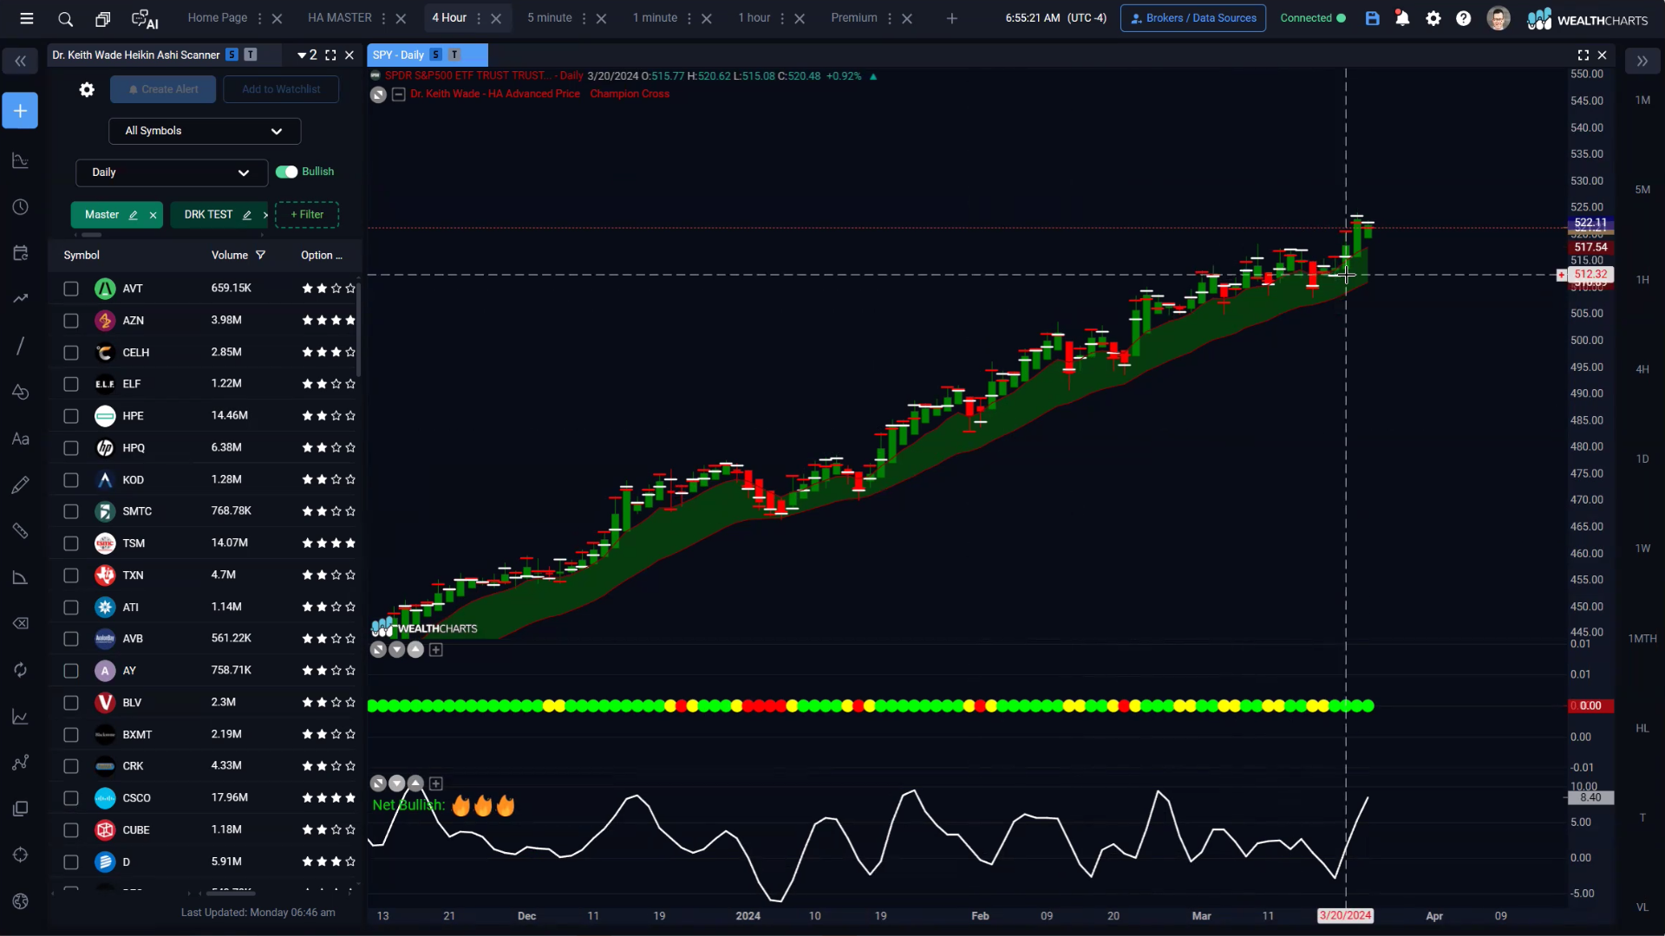Open the Daily timeframe dropdown
This screenshot has height=936, width=1665.
click(172, 172)
